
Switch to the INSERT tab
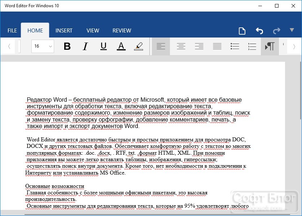click(64, 30)
